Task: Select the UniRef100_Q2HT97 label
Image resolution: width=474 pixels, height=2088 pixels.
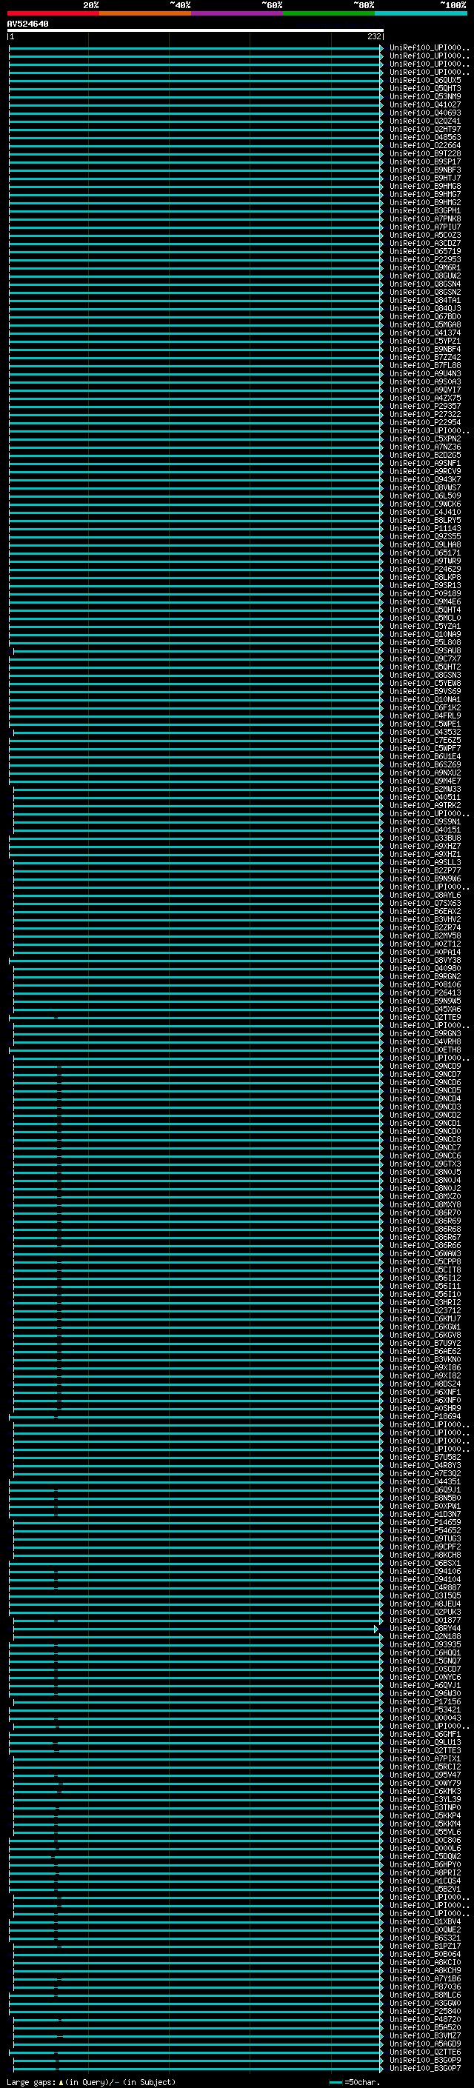Action: point(424,129)
